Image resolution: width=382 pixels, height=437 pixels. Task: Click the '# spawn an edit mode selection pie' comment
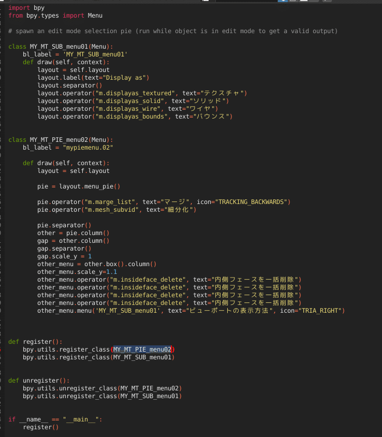point(173,31)
